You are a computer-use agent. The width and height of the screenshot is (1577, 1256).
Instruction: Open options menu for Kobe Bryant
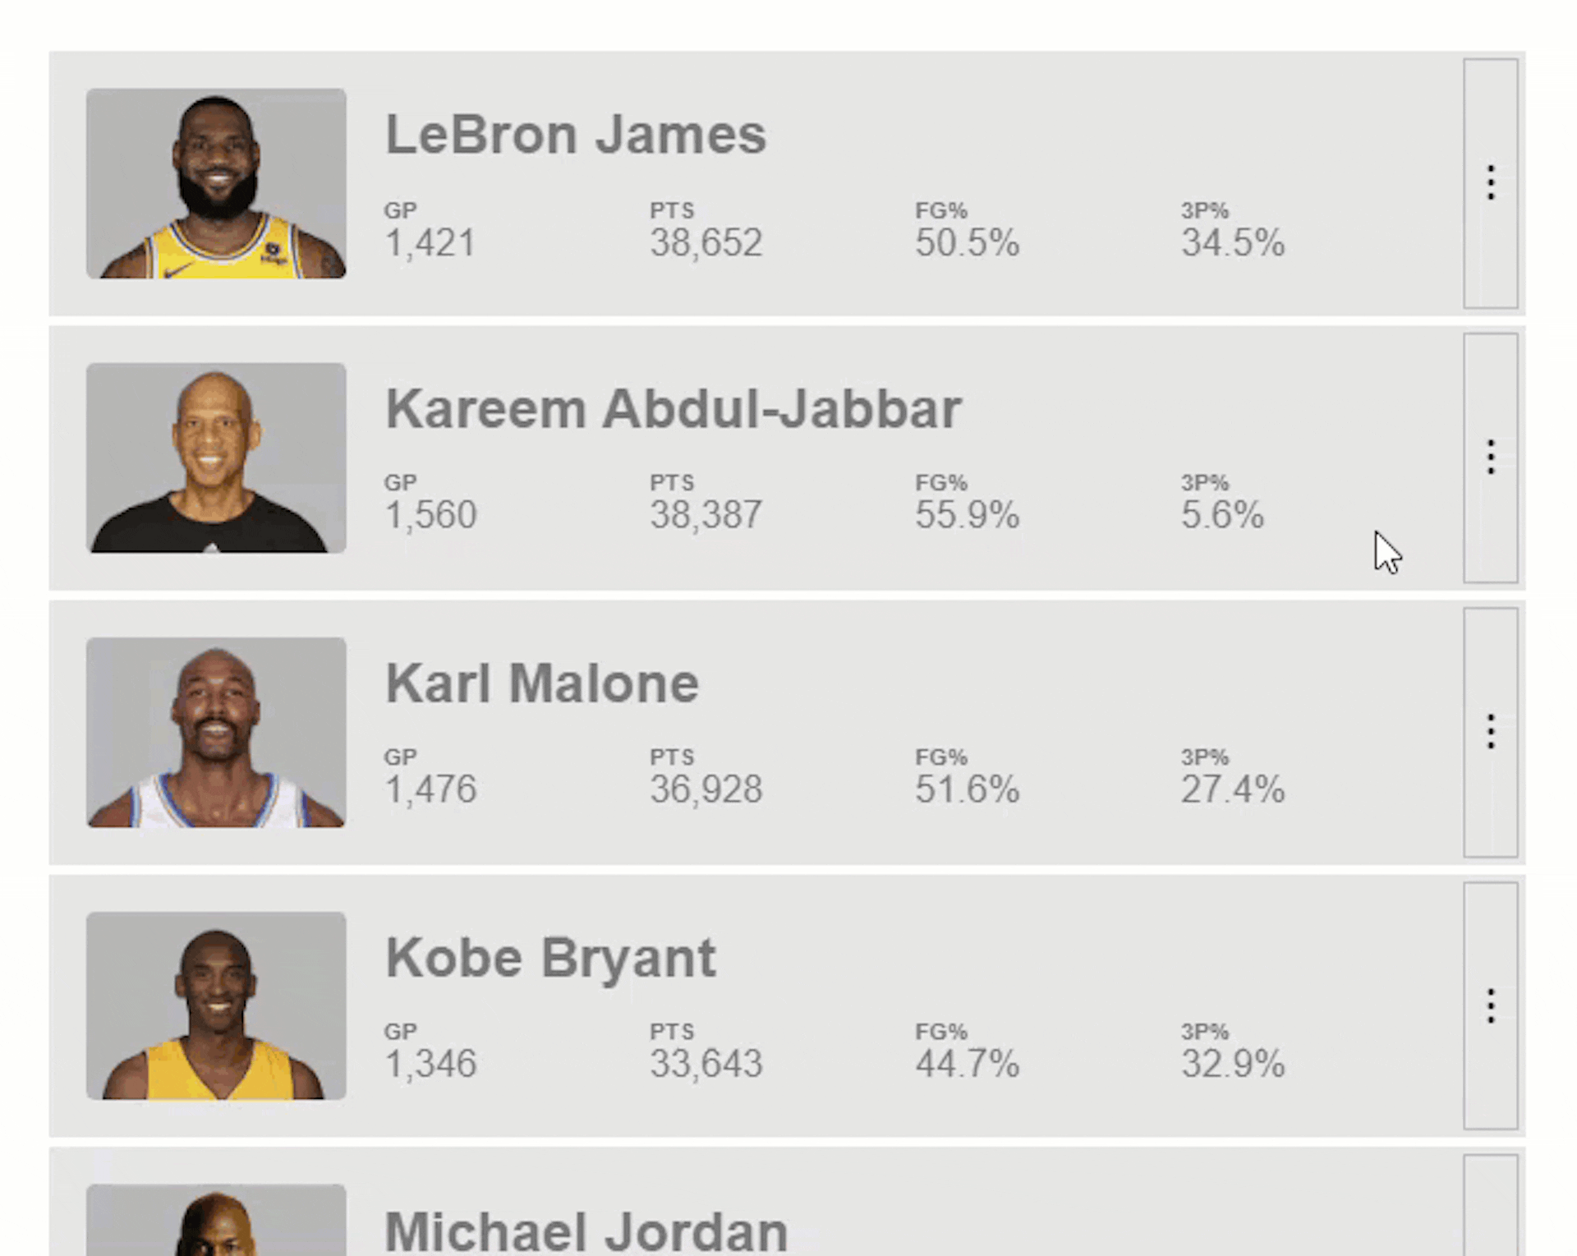(1488, 1006)
